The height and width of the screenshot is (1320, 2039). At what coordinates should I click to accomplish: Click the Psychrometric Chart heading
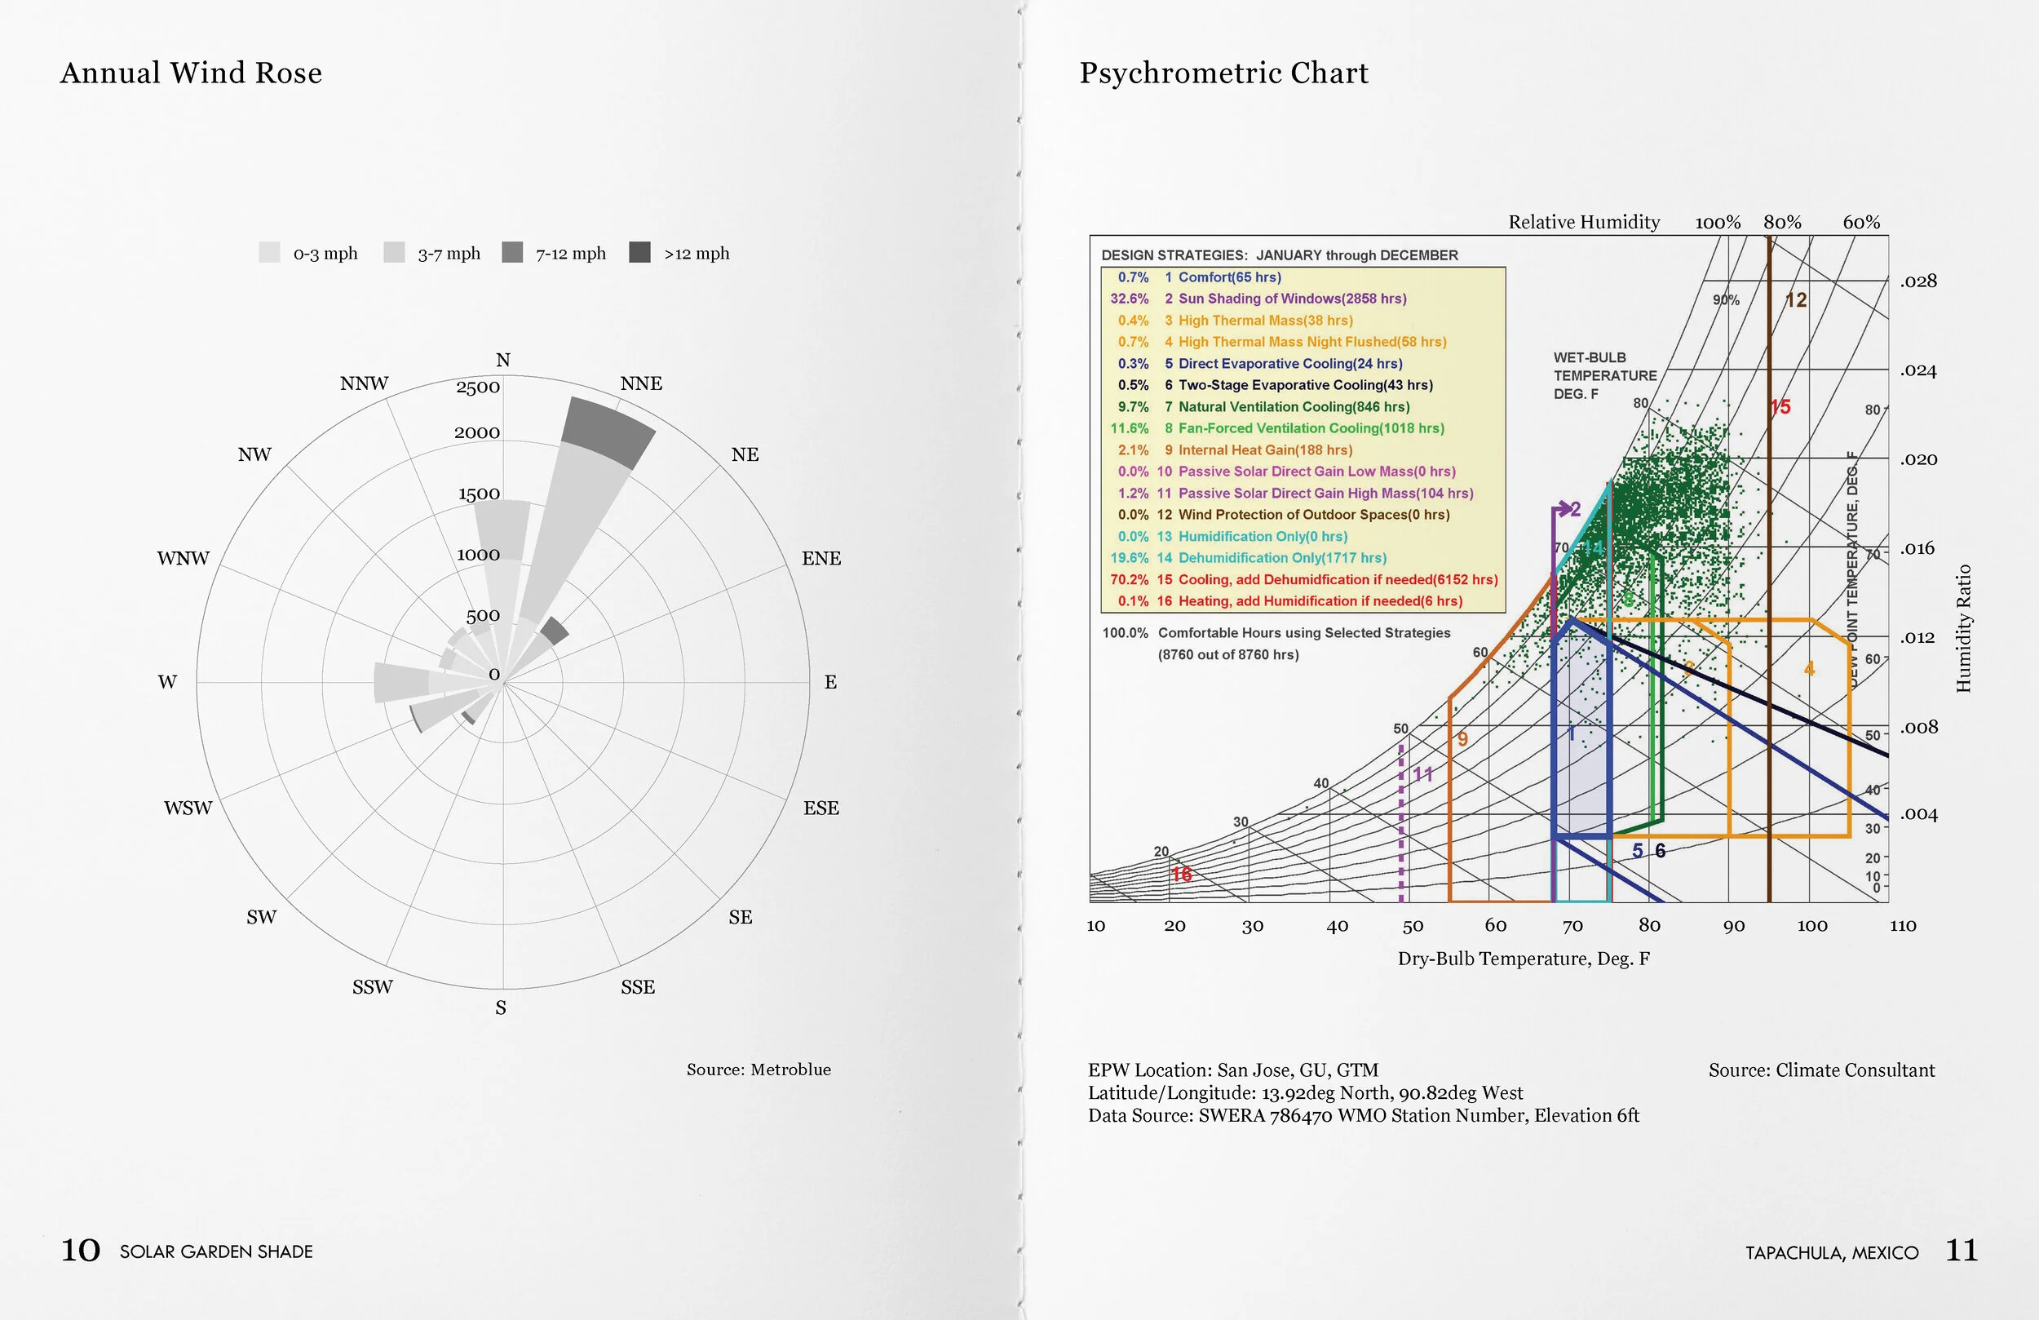[x=1223, y=73]
